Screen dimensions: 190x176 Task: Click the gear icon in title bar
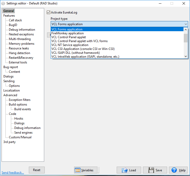(x=3, y=3)
